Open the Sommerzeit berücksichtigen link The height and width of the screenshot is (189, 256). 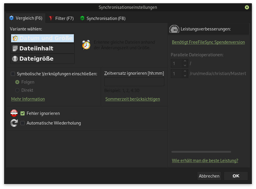tap(133, 99)
